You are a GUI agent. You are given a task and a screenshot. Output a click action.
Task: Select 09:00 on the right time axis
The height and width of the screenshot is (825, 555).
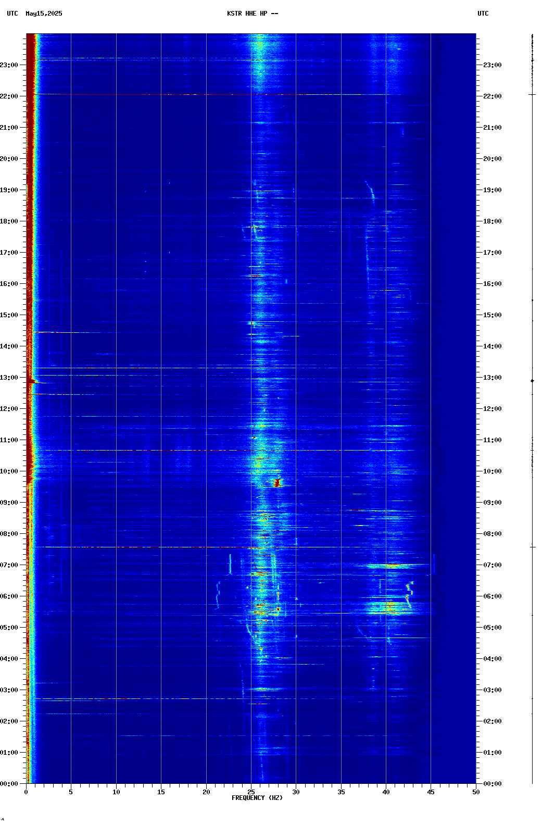493,503
